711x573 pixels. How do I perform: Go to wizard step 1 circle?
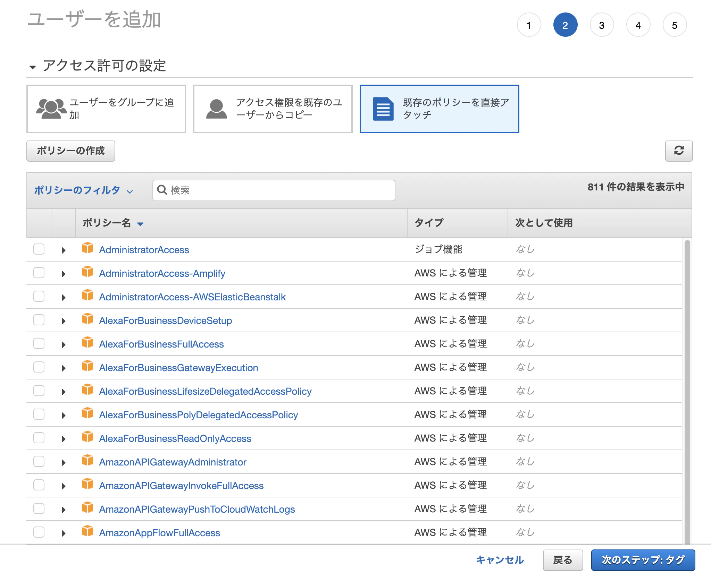click(x=529, y=25)
